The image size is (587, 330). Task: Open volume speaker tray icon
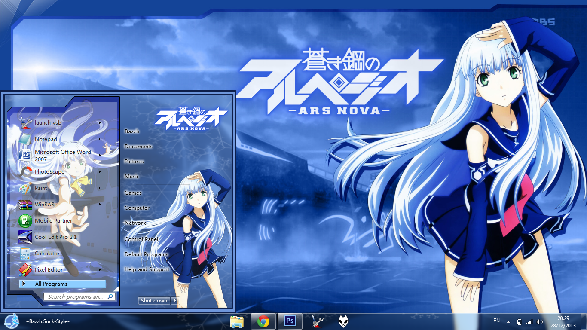pyautogui.click(x=540, y=322)
